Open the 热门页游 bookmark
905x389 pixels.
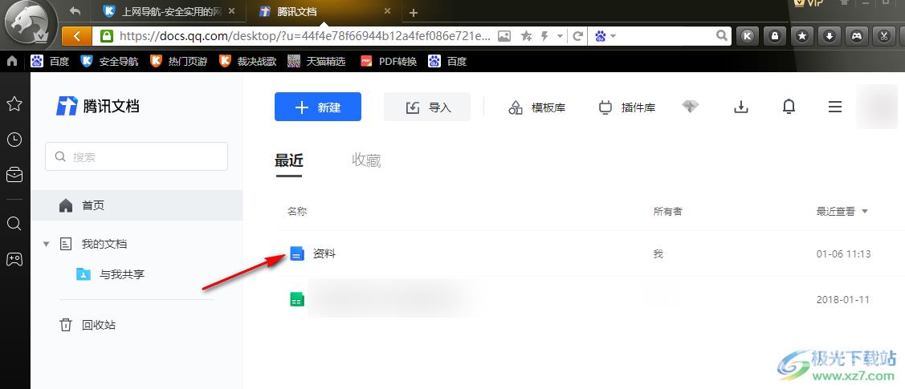tap(178, 61)
